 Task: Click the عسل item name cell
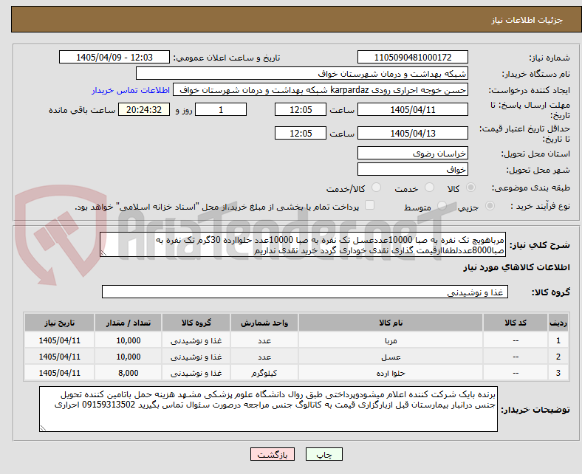[391, 357]
